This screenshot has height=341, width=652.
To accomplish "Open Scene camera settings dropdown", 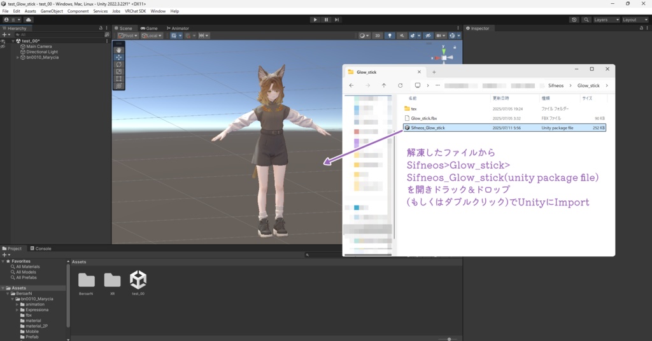I will coord(441,36).
